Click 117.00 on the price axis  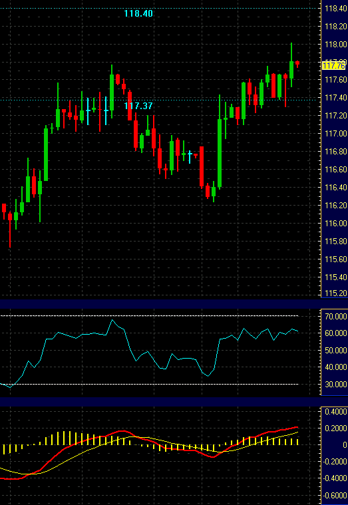point(336,134)
